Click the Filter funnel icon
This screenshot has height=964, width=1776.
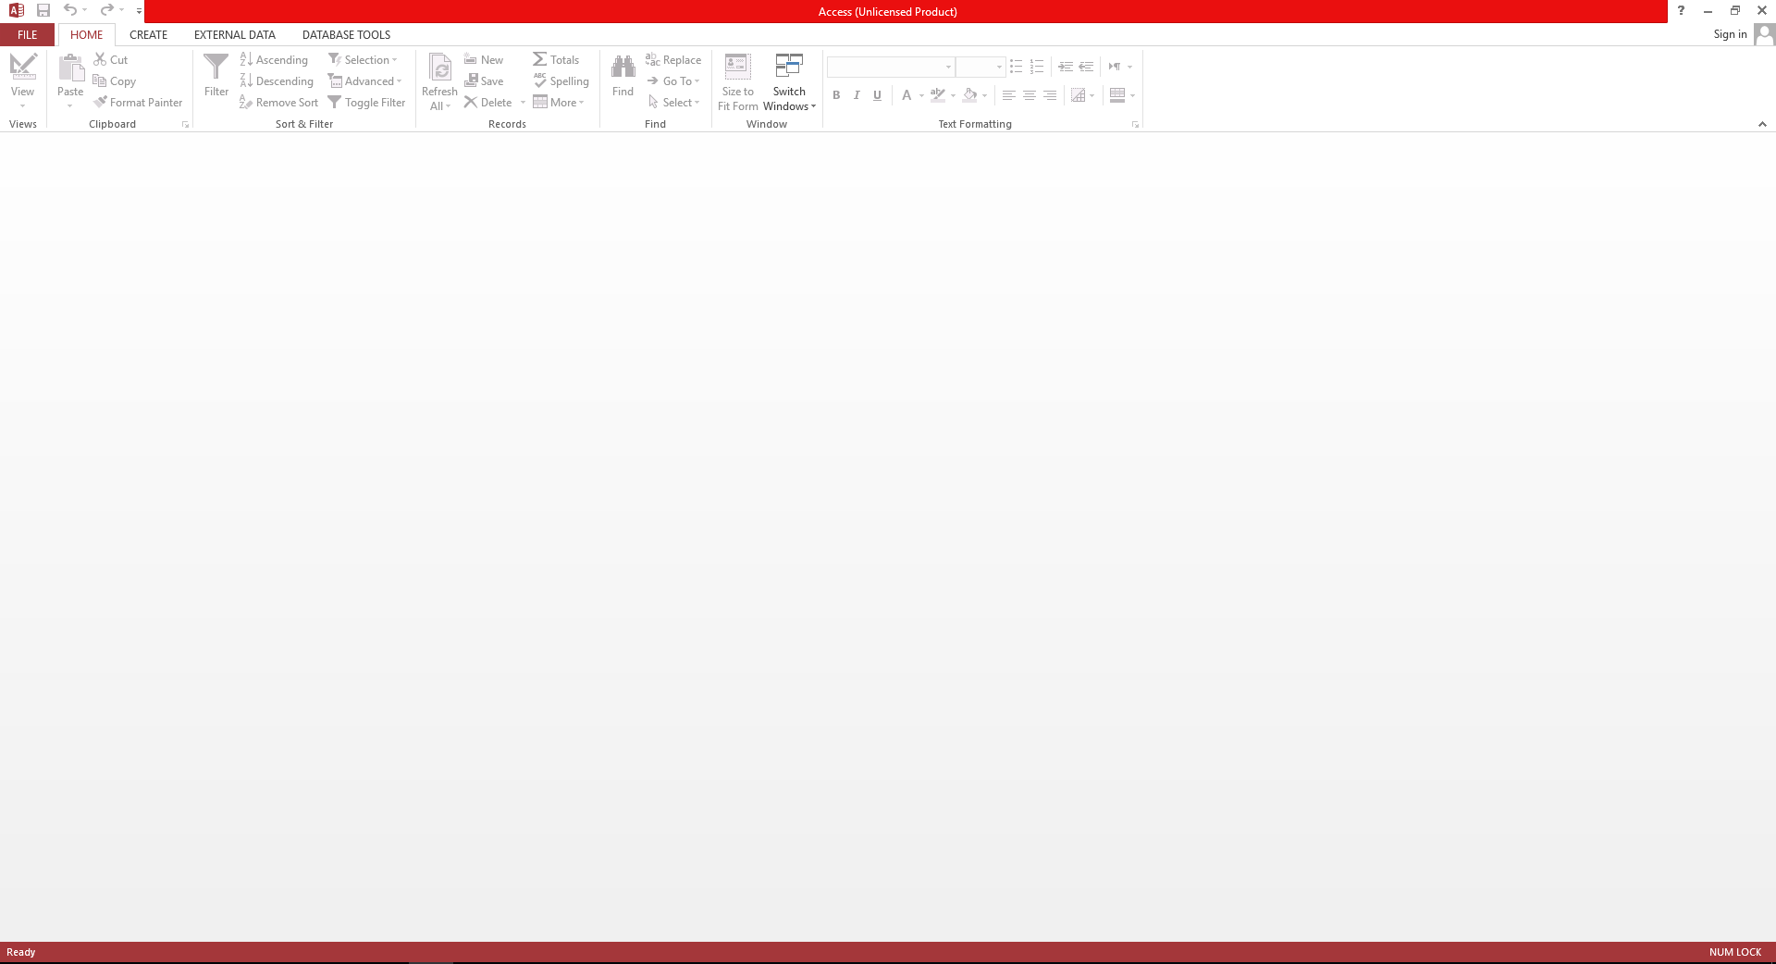pyautogui.click(x=216, y=68)
